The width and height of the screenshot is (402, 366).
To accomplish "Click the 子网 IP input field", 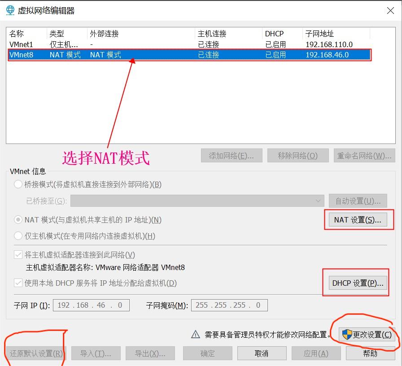I will (x=91, y=305).
